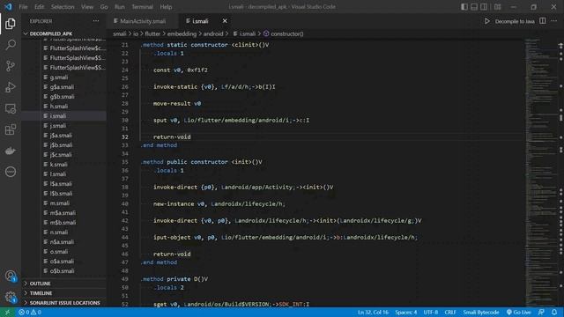Open Source Control view
Viewport: 564px width, 317px height.
11,66
